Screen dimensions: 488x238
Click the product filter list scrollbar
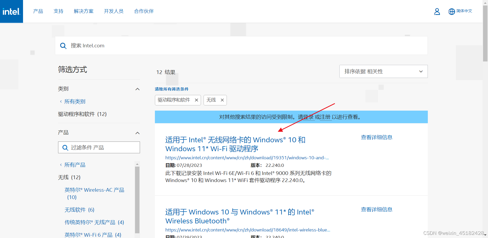pos(137,200)
